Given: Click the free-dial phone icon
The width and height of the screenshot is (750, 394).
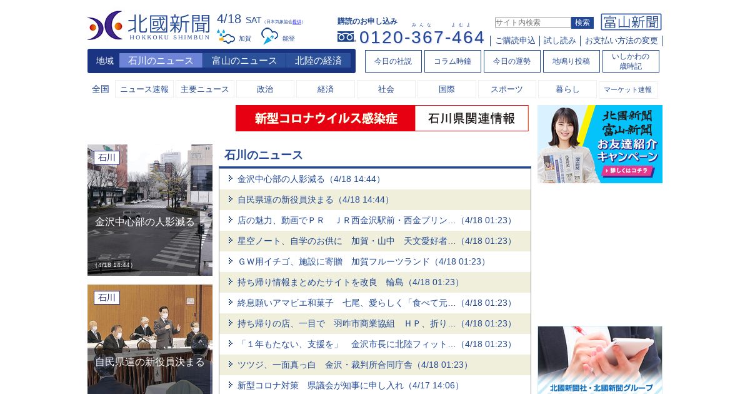Looking at the screenshot, I should [346, 37].
